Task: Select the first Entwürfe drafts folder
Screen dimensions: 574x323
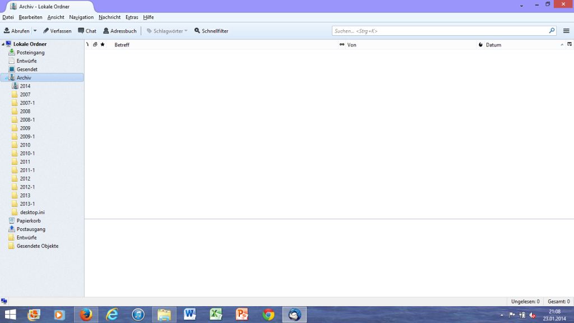Action: [x=26, y=61]
